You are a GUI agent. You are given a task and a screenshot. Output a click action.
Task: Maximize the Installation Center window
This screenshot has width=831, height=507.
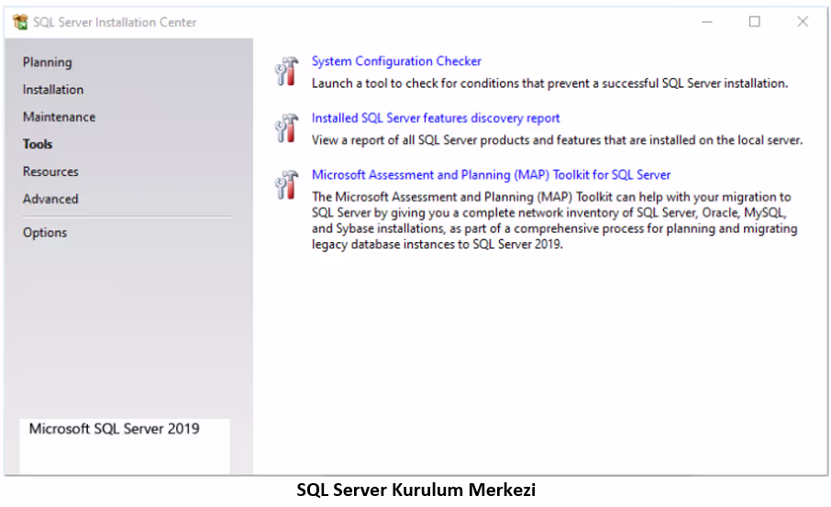[x=754, y=22]
